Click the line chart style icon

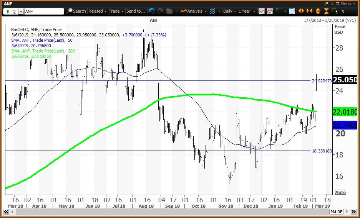(x=261, y=11)
